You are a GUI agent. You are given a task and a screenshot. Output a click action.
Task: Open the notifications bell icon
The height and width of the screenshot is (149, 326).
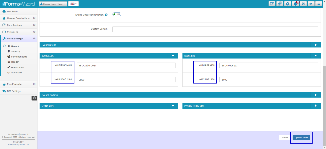point(296,4)
